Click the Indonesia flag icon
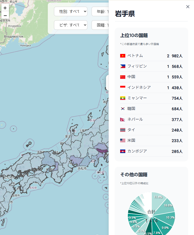 pyautogui.click(x=122, y=88)
